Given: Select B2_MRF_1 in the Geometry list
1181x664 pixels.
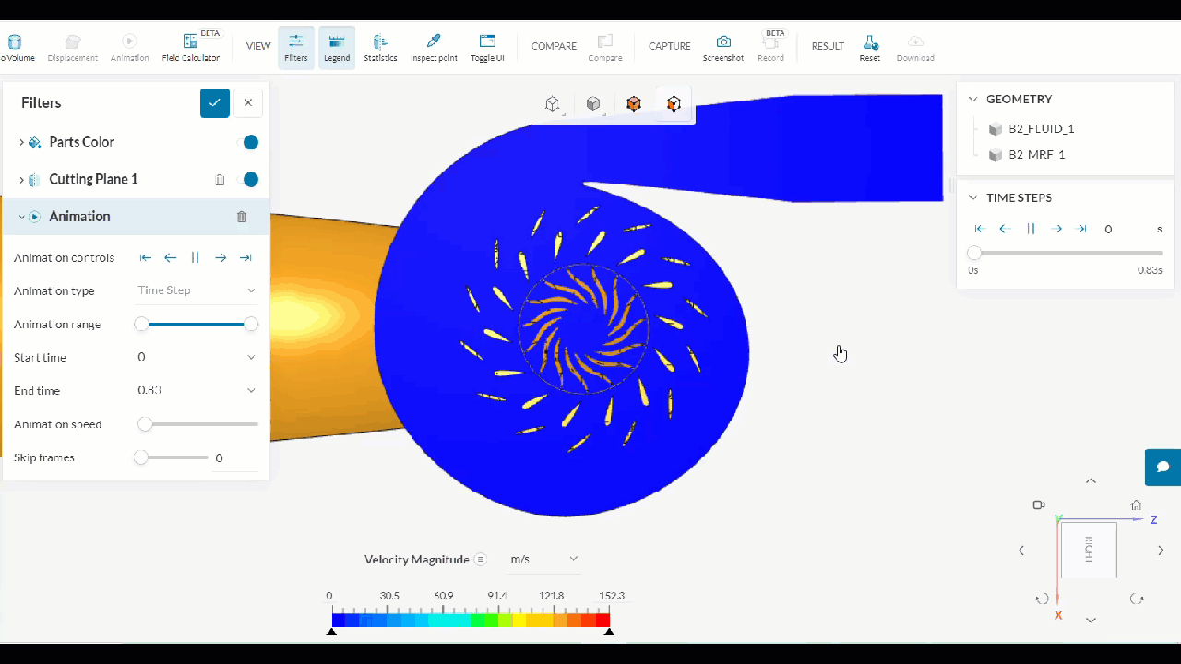Looking at the screenshot, I should pyautogui.click(x=1037, y=154).
